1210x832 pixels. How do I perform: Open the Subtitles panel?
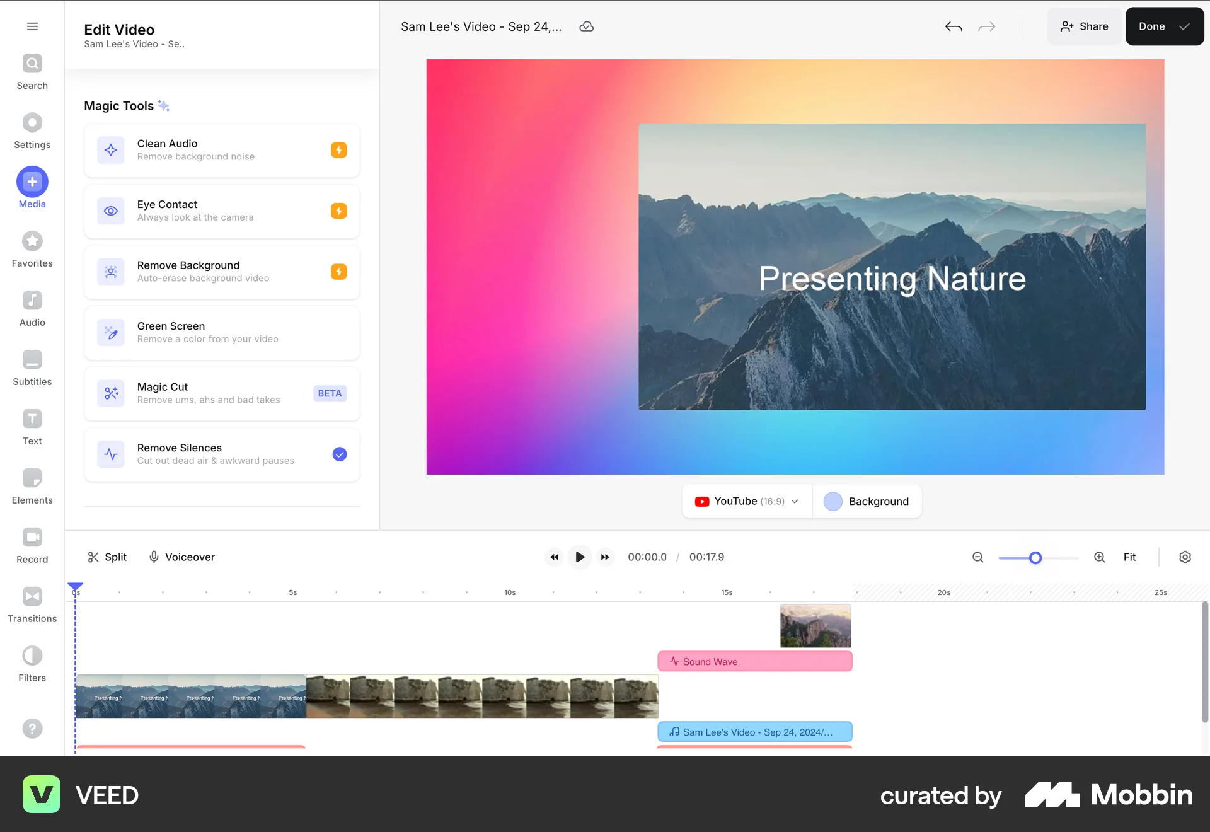click(x=32, y=359)
